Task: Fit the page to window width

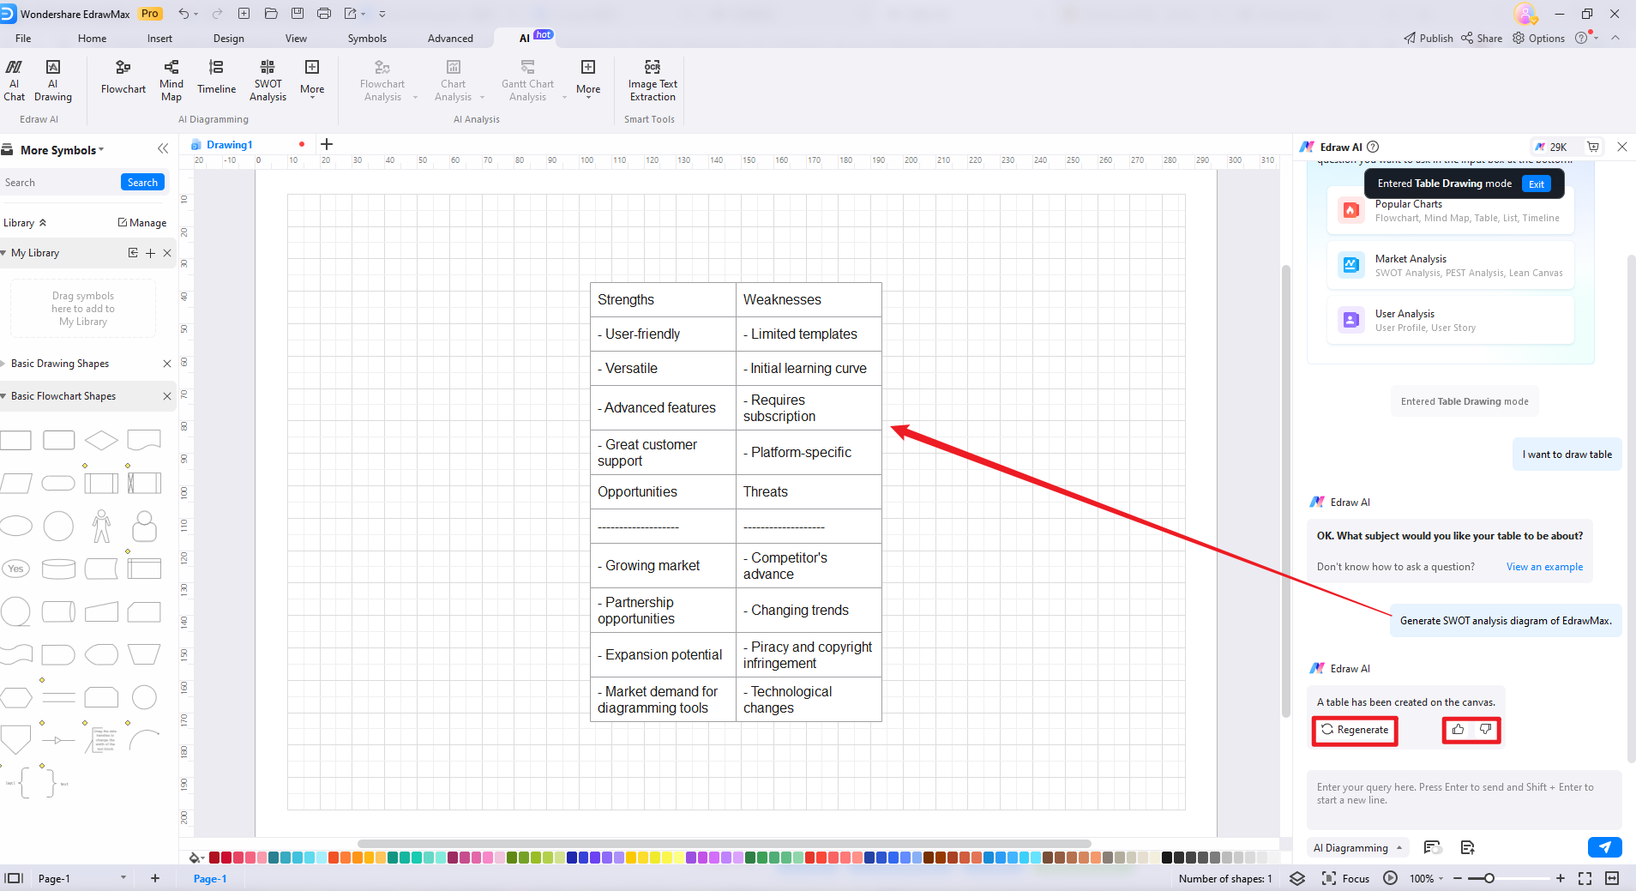Action: pyautogui.click(x=1612, y=878)
